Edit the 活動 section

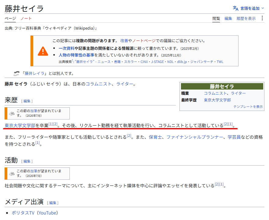tap(27, 161)
